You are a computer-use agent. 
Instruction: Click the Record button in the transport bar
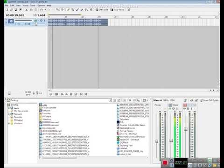tap(50, 94)
